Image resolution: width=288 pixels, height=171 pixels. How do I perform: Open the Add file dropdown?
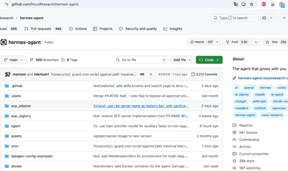182,60
